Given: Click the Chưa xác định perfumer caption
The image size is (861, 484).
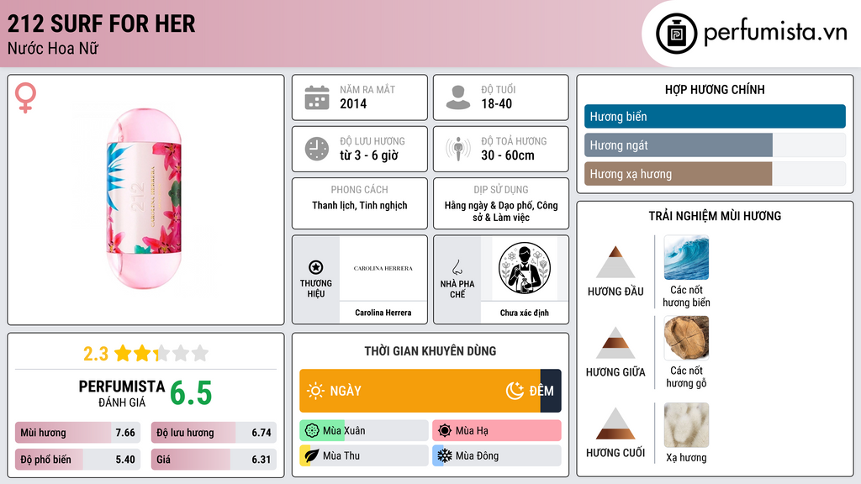Looking at the screenshot, I should pos(525,313).
